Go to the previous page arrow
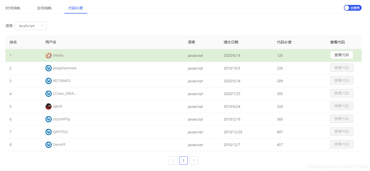 [x=173, y=161]
